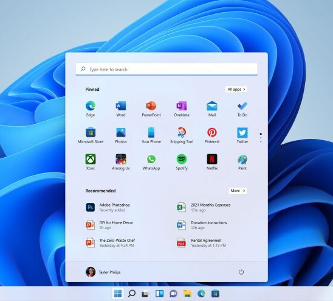
Task: Open Rental Agreement PDF file
Action: coord(201,243)
